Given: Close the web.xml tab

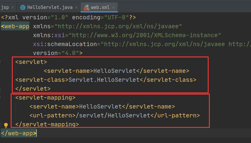Looking at the screenshot, I should [113, 7].
